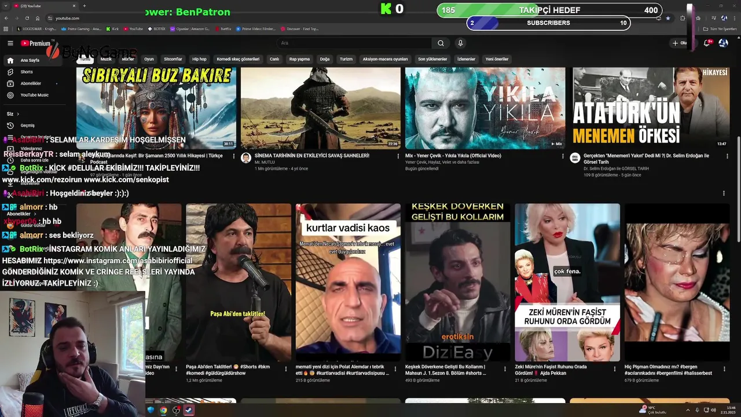Select the Doğa filter chip

pyautogui.click(x=325, y=59)
